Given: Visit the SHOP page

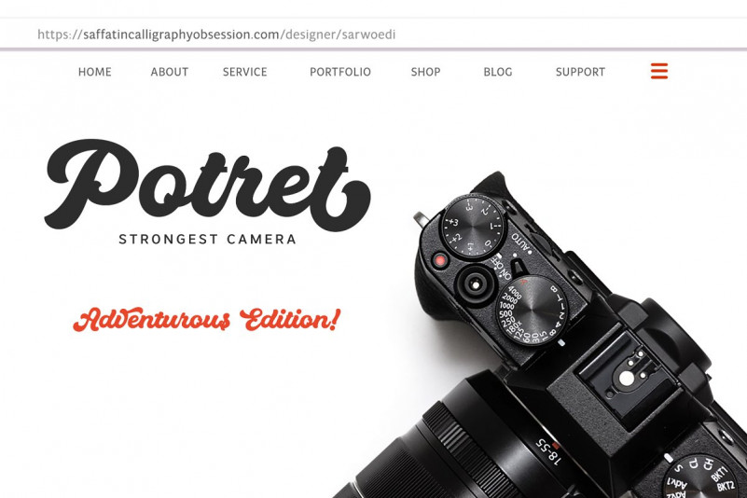Looking at the screenshot, I should click(425, 72).
